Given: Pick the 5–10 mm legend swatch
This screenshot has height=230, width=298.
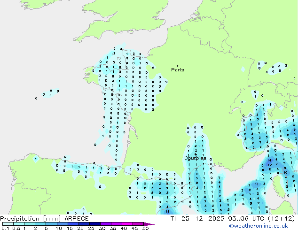Looking at the screenshot, I should click(51, 224).
